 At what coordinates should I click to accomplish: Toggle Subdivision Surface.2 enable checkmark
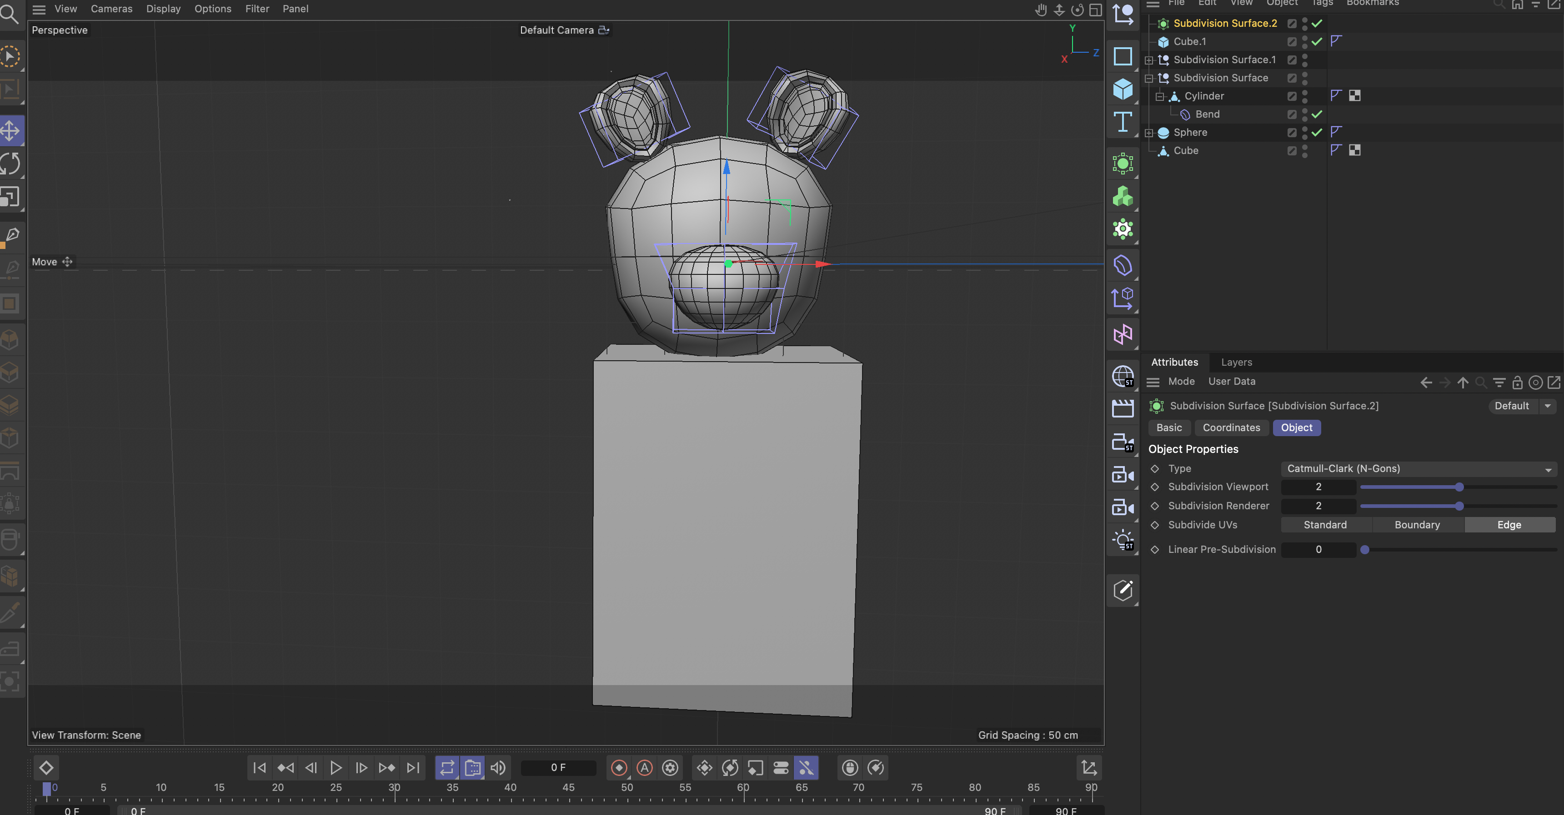pyautogui.click(x=1316, y=23)
